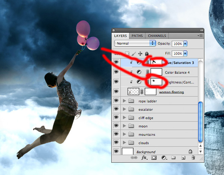Image resolution: width=224 pixels, height=175 pixels.
Task: Click mask link icon on woman floating layer
Action: pos(141,91)
